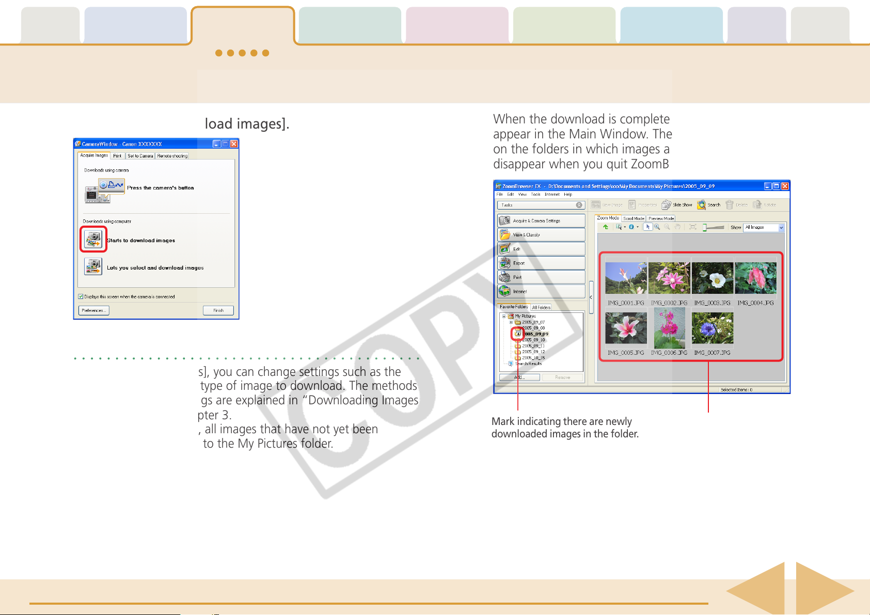Click the zoom out magnifier icon
Viewport: 870px width, 615px height.
pyautogui.click(x=667, y=227)
